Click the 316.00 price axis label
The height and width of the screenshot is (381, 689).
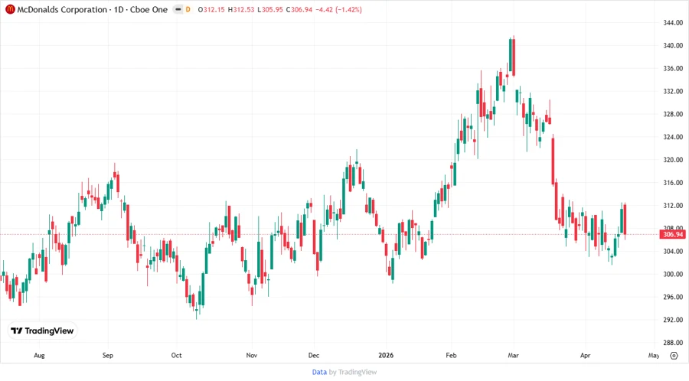tap(673, 183)
